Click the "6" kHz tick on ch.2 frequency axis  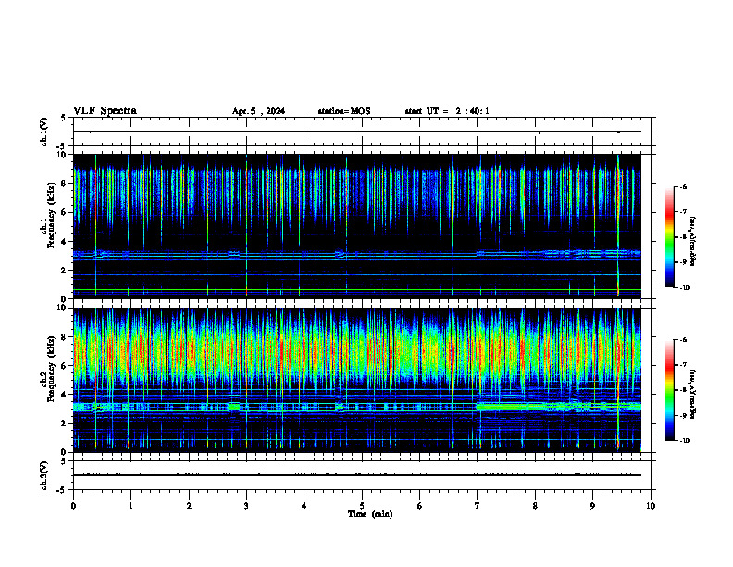[x=64, y=366]
